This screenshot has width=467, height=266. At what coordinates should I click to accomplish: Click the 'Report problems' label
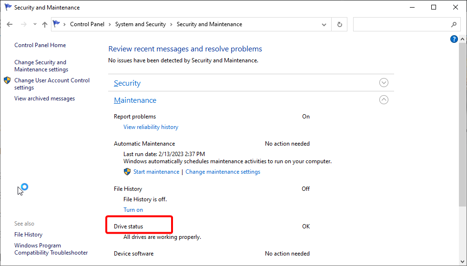point(134,117)
